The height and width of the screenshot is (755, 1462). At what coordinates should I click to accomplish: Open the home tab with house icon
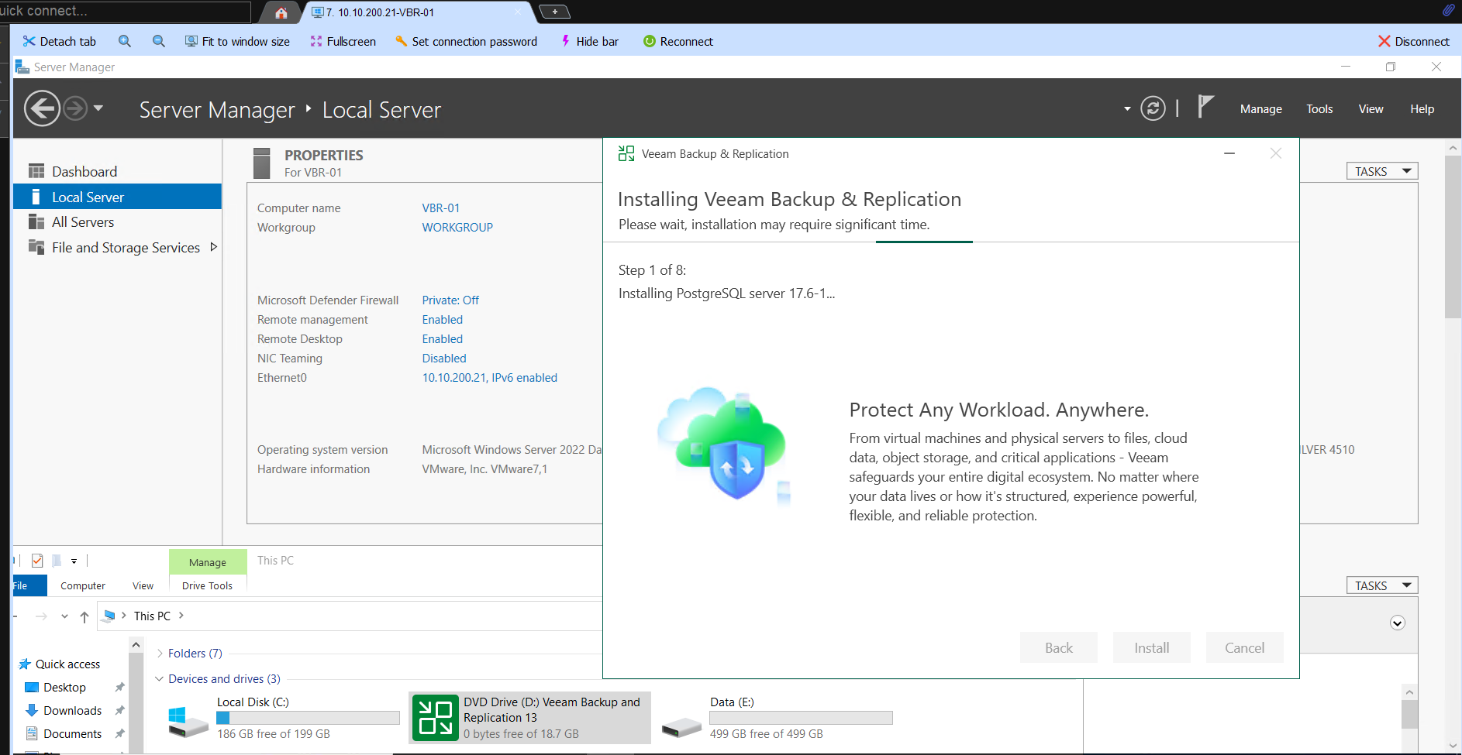(281, 12)
